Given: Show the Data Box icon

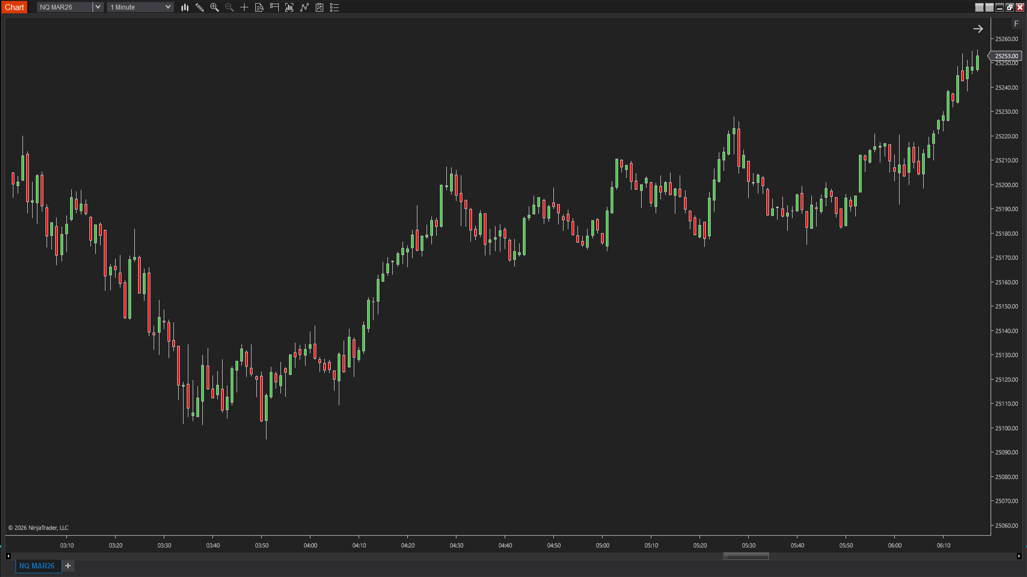Looking at the screenshot, I should click(260, 7).
